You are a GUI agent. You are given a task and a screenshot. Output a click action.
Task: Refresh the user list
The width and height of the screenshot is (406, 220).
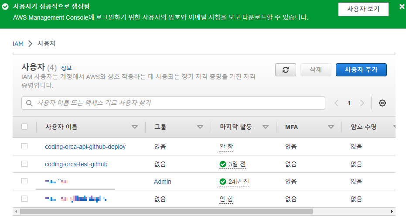[286, 70]
